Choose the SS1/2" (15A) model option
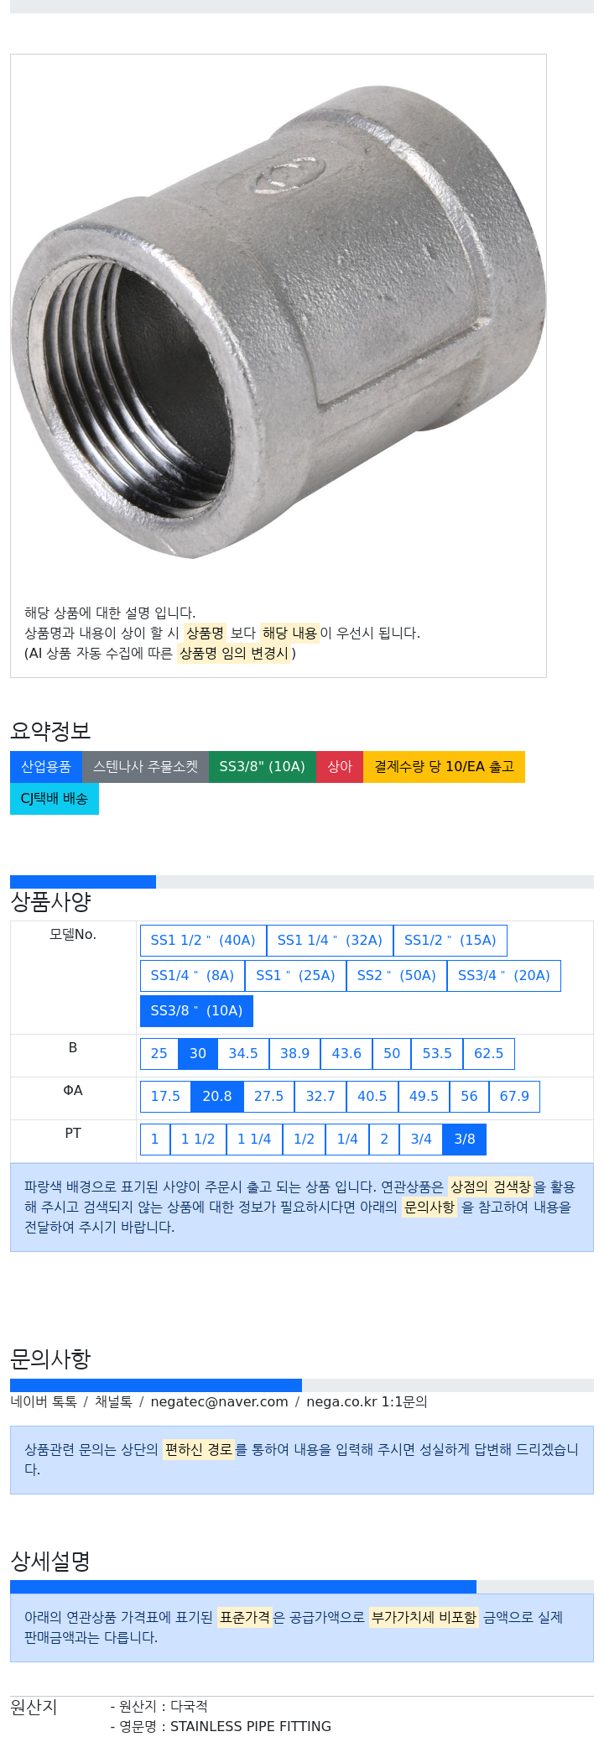 [x=450, y=940]
